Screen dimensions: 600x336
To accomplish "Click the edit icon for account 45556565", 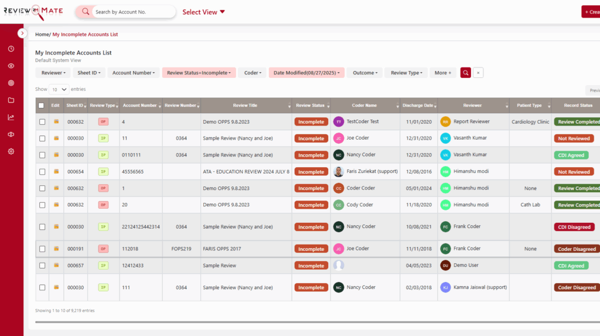I will [x=56, y=172].
